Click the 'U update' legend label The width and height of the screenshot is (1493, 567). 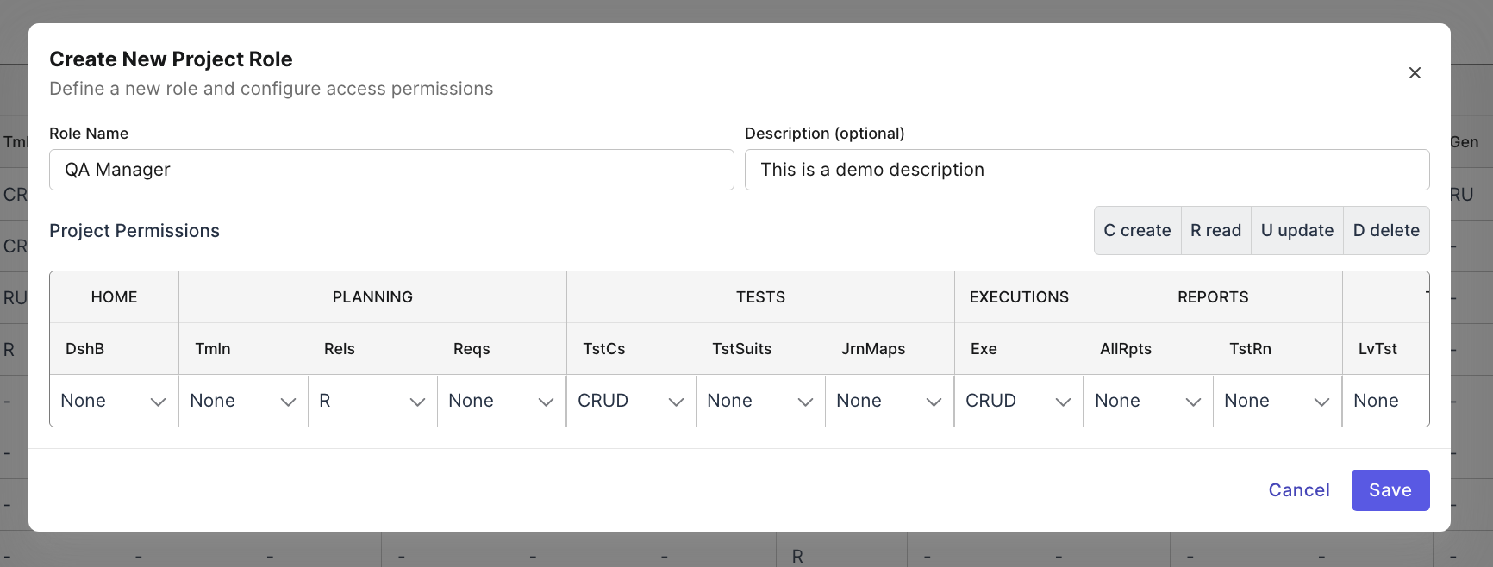tap(1297, 230)
